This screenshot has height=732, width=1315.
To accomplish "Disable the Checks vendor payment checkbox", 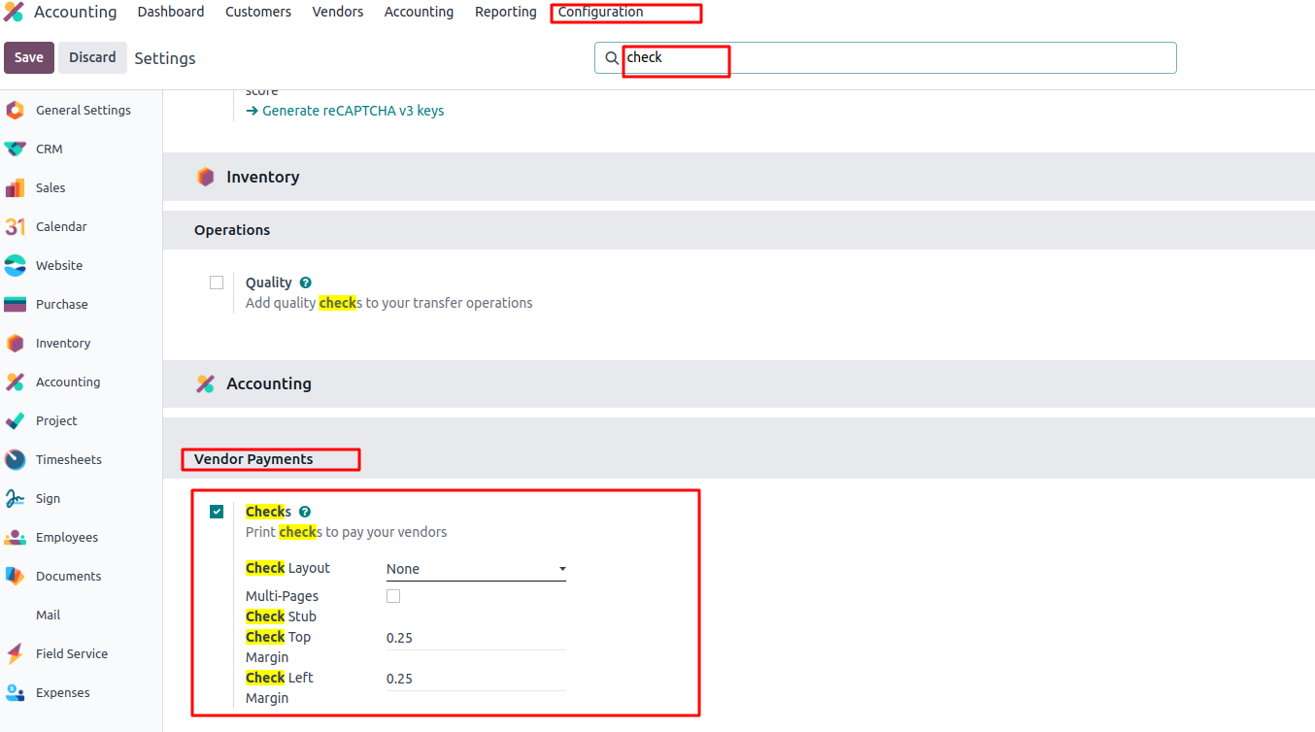I will pos(217,512).
